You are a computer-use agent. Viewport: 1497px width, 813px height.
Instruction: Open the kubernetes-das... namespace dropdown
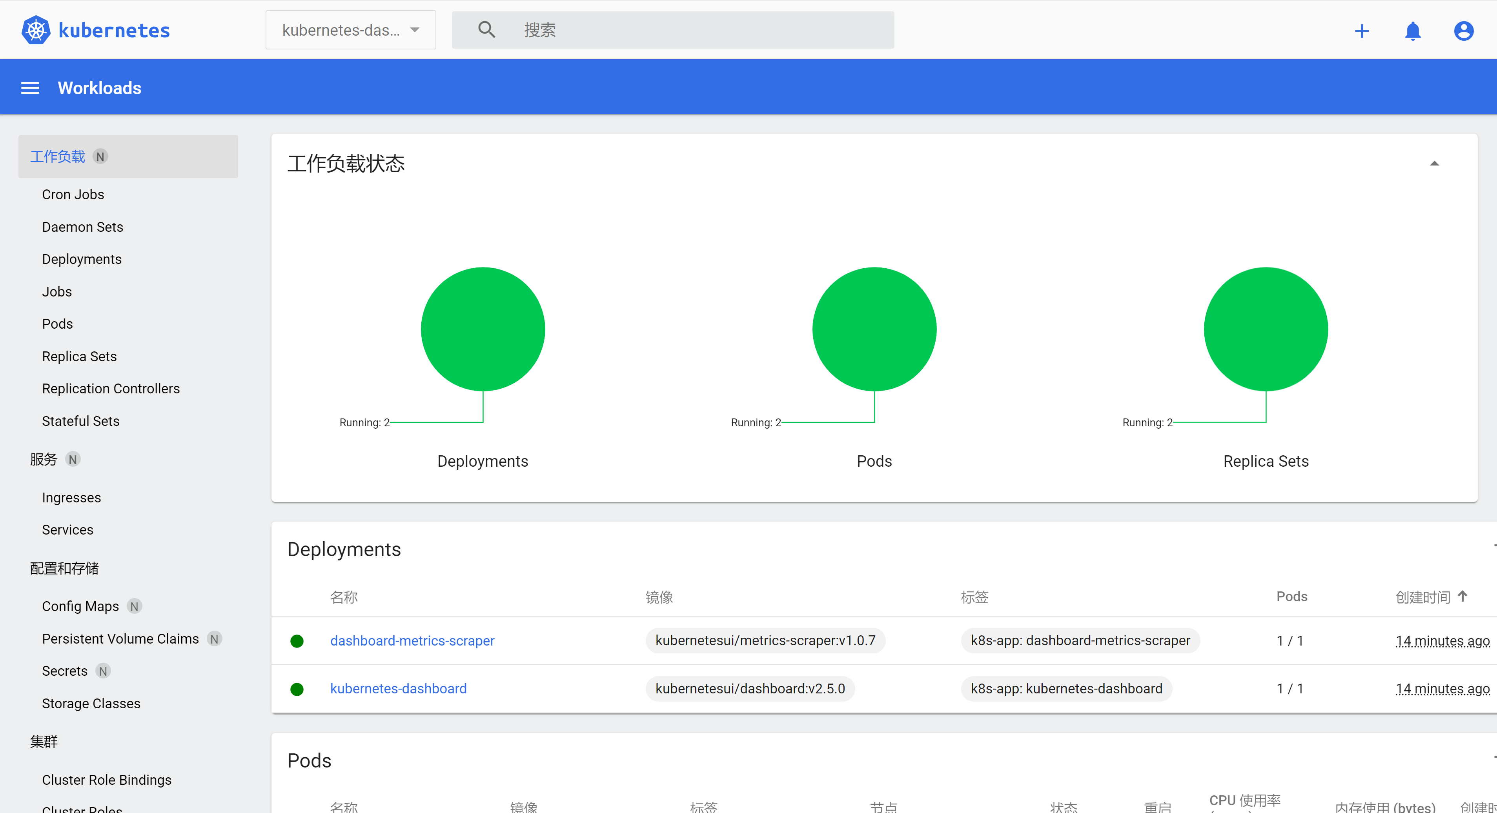coord(350,30)
